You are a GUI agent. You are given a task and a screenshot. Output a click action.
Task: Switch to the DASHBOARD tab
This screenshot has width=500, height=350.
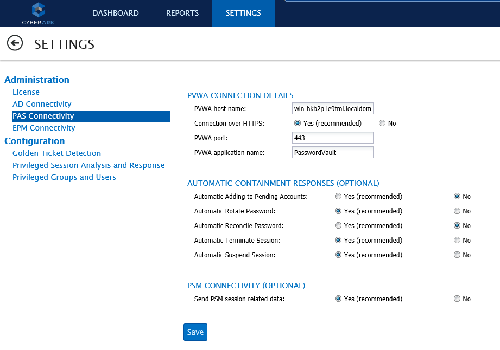(115, 13)
